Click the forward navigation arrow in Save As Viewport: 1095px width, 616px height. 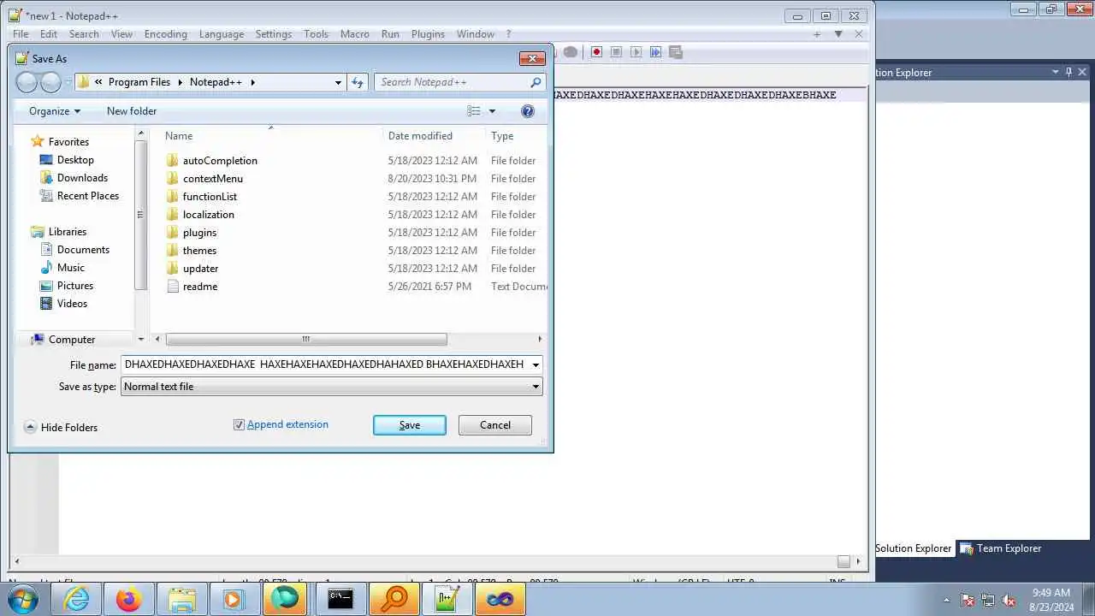[x=51, y=82]
